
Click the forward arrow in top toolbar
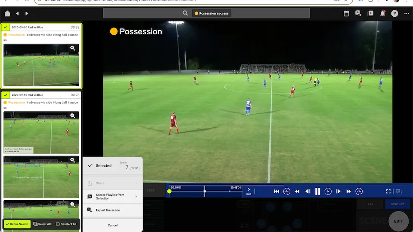click(27, 13)
